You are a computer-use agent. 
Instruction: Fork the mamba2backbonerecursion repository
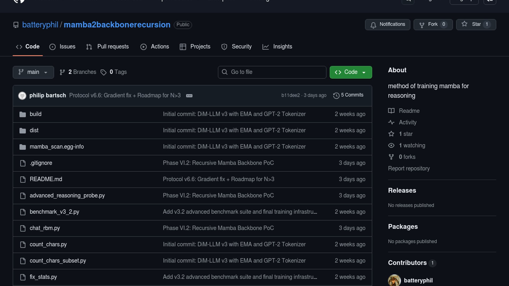click(433, 25)
